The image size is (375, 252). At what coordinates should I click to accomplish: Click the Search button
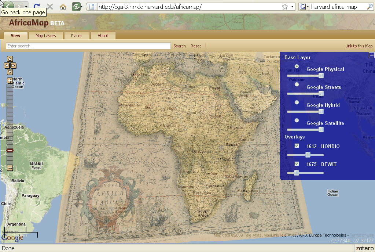coord(179,46)
